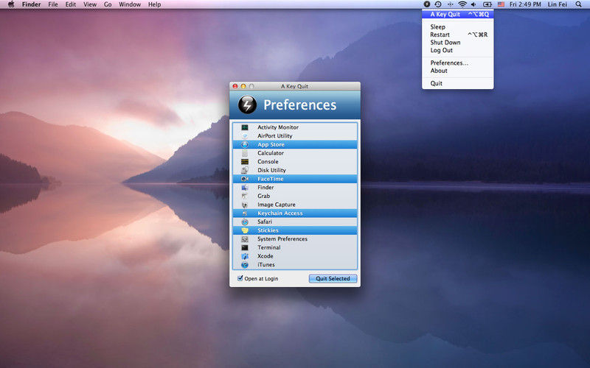Click the Safari compass icon in list

[245, 222]
